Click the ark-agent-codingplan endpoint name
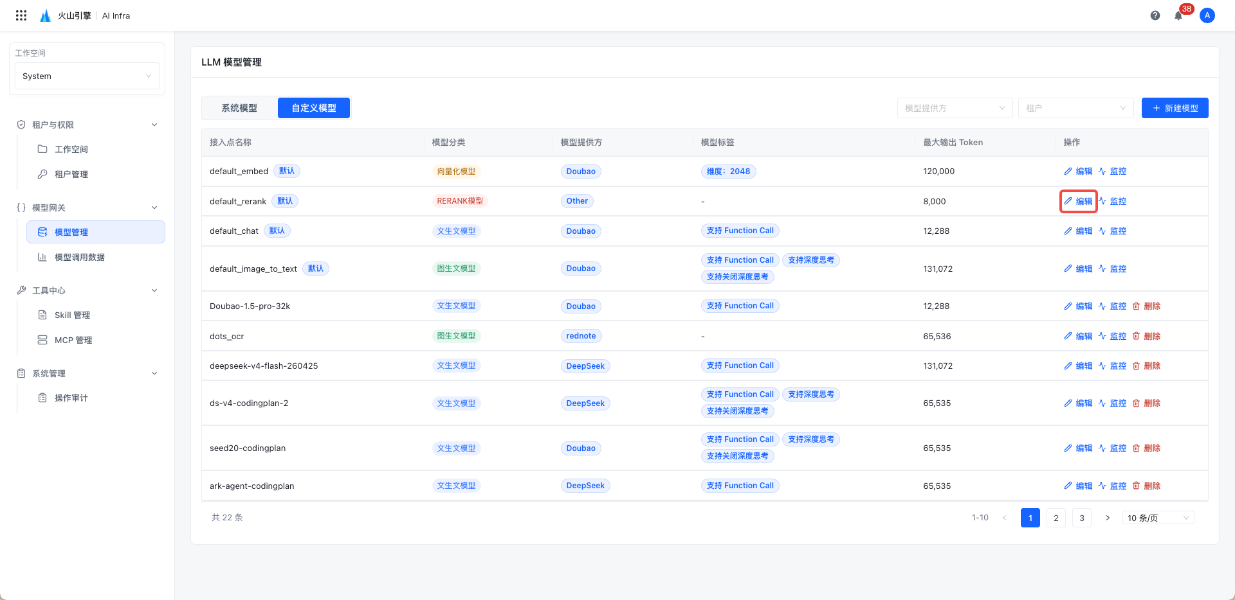The height and width of the screenshot is (600, 1235). (x=252, y=486)
